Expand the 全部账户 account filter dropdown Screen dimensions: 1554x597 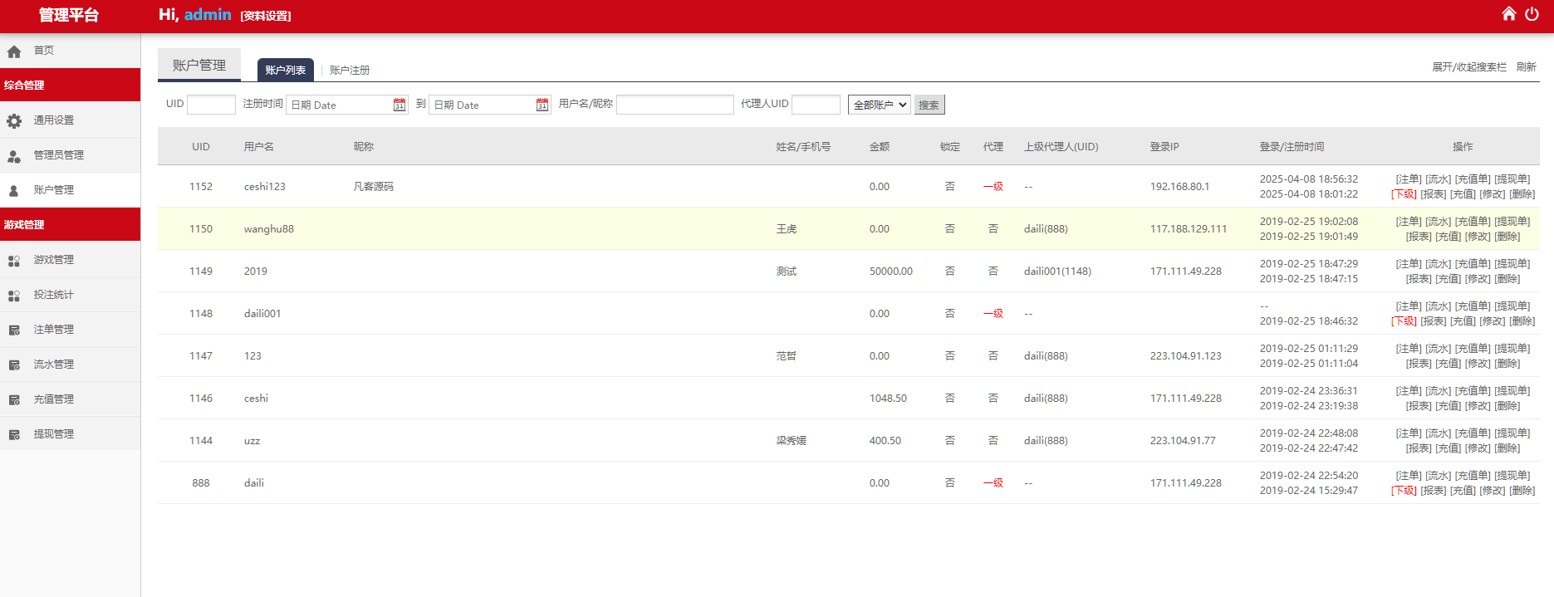click(879, 105)
